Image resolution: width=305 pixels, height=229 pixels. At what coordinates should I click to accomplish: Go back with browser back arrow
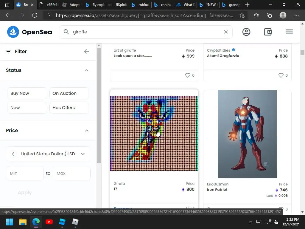click(x=8, y=15)
